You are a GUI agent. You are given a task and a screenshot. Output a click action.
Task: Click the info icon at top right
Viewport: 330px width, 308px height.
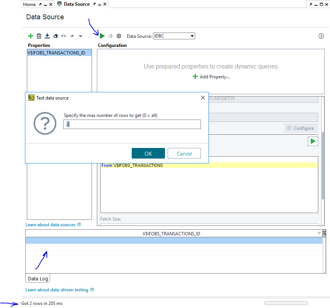pyautogui.click(x=321, y=36)
